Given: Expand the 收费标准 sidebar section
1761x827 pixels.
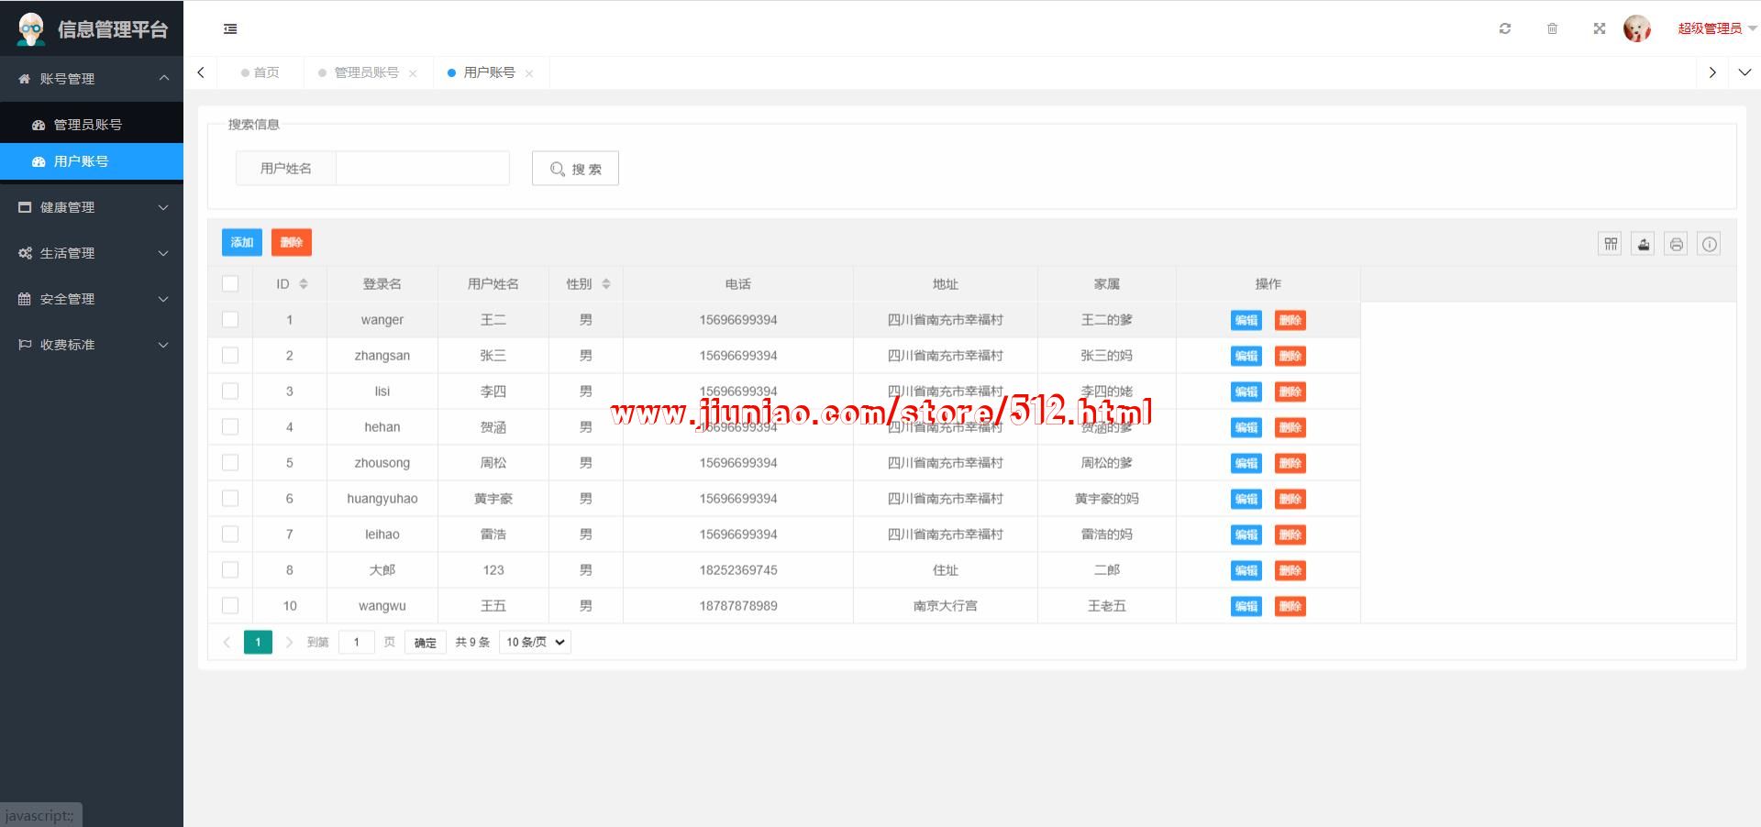Looking at the screenshot, I should (92, 345).
